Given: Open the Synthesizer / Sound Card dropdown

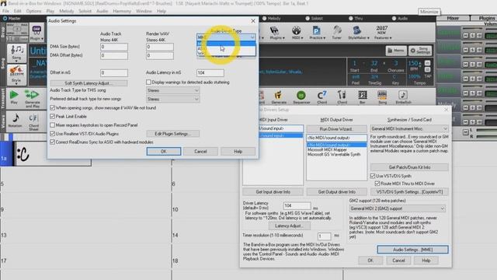Looking at the screenshot, I should [409, 128].
